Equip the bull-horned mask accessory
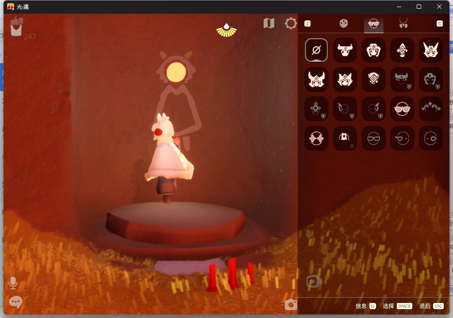The width and height of the screenshot is (453, 318). pos(345,50)
